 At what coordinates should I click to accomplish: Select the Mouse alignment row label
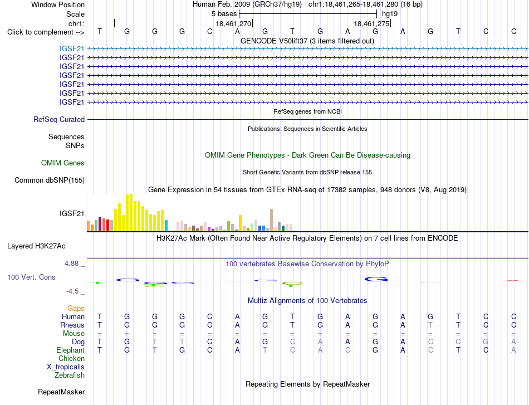[x=74, y=334]
